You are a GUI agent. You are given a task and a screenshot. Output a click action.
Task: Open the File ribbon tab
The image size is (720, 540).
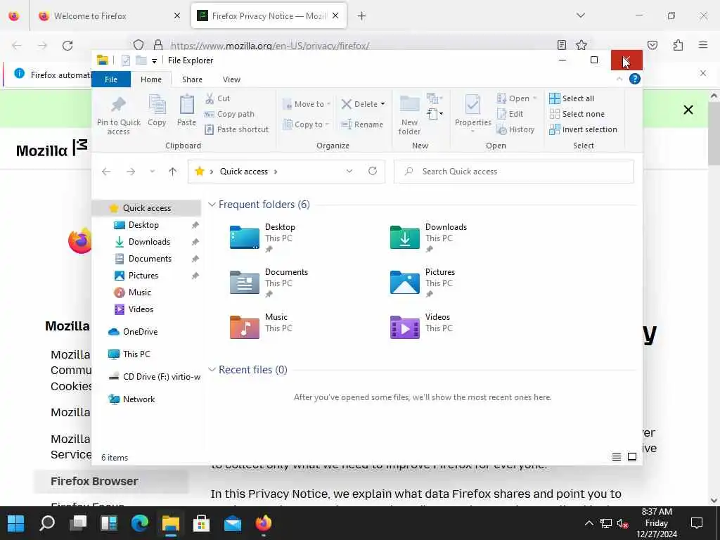111,79
